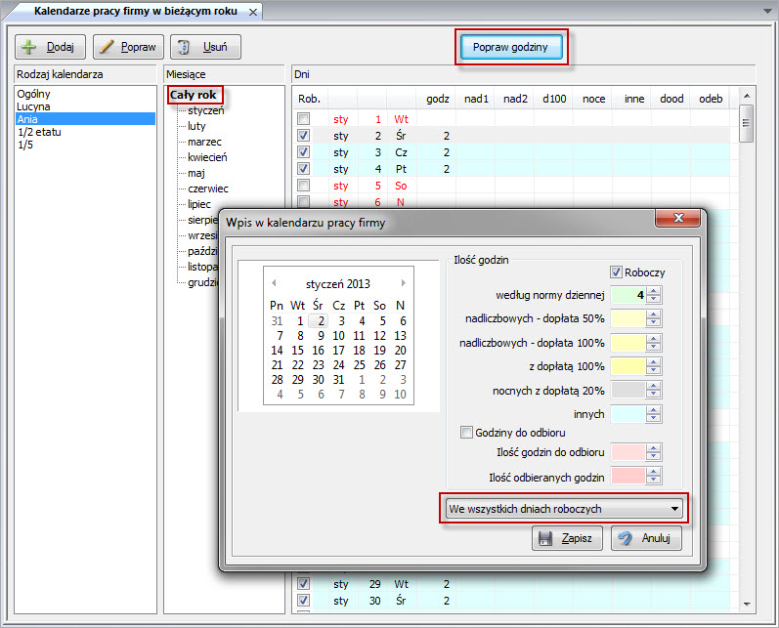Toggle Rob. checkbox for sty 2 Śr
The image size is (779, 628).
pos(304,135)
